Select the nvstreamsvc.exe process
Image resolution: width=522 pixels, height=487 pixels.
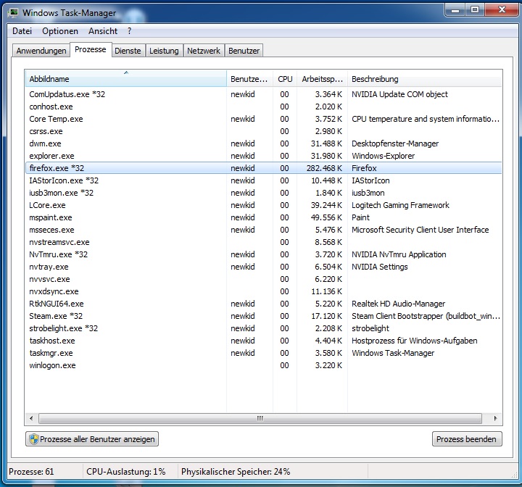pos(264,242)
